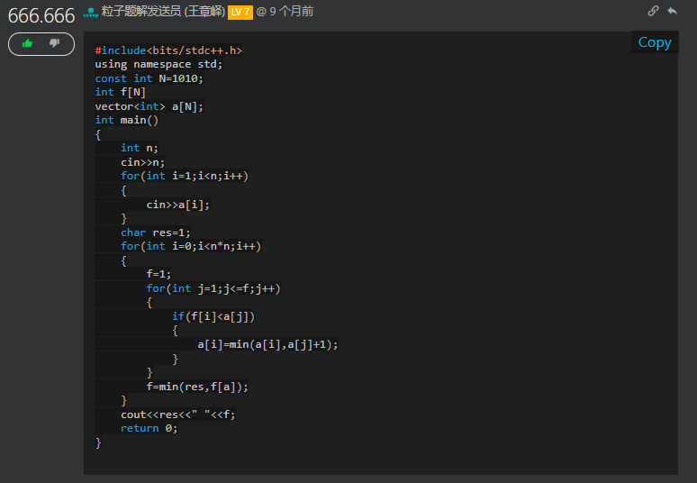Viewport: 697px width, 483px height.
Task: Copy the code with Copy button
Action: click(655, 42)
